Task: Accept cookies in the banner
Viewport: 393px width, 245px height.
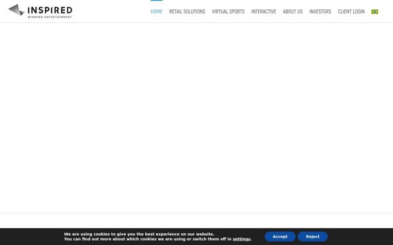Action: pos(280,236)
